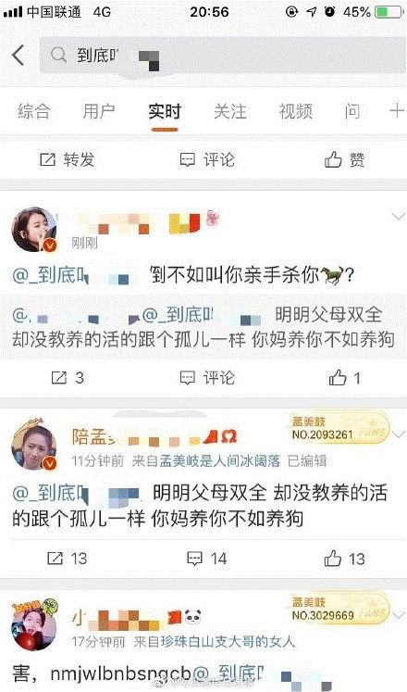
Task: Go back using the left arrow
Action: click(x=18, y=56)
